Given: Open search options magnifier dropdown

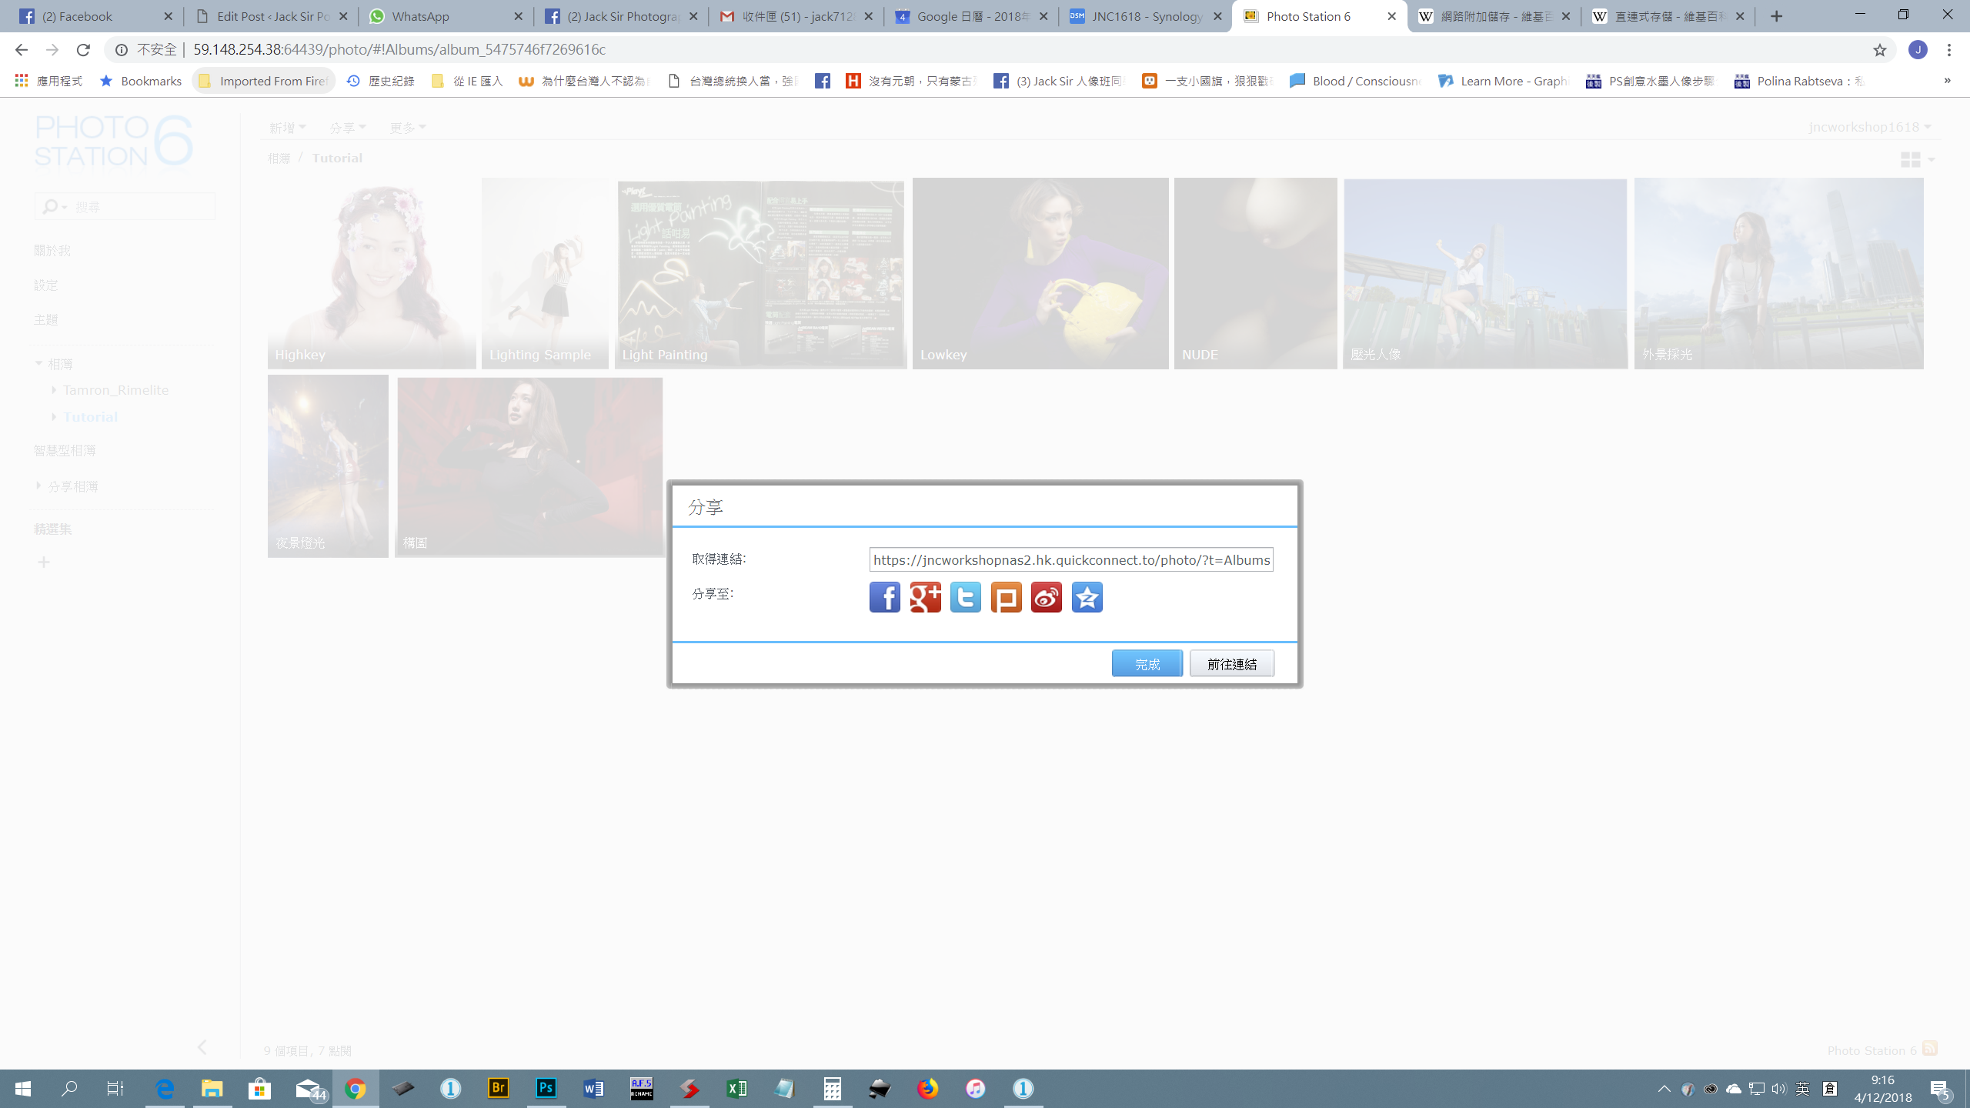Looking at the screenshot, I should tap(54, 207).
